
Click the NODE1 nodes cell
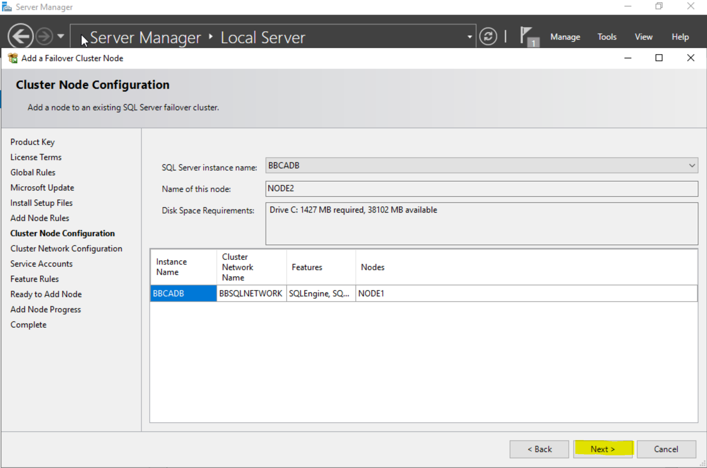[x=526, y=293]
